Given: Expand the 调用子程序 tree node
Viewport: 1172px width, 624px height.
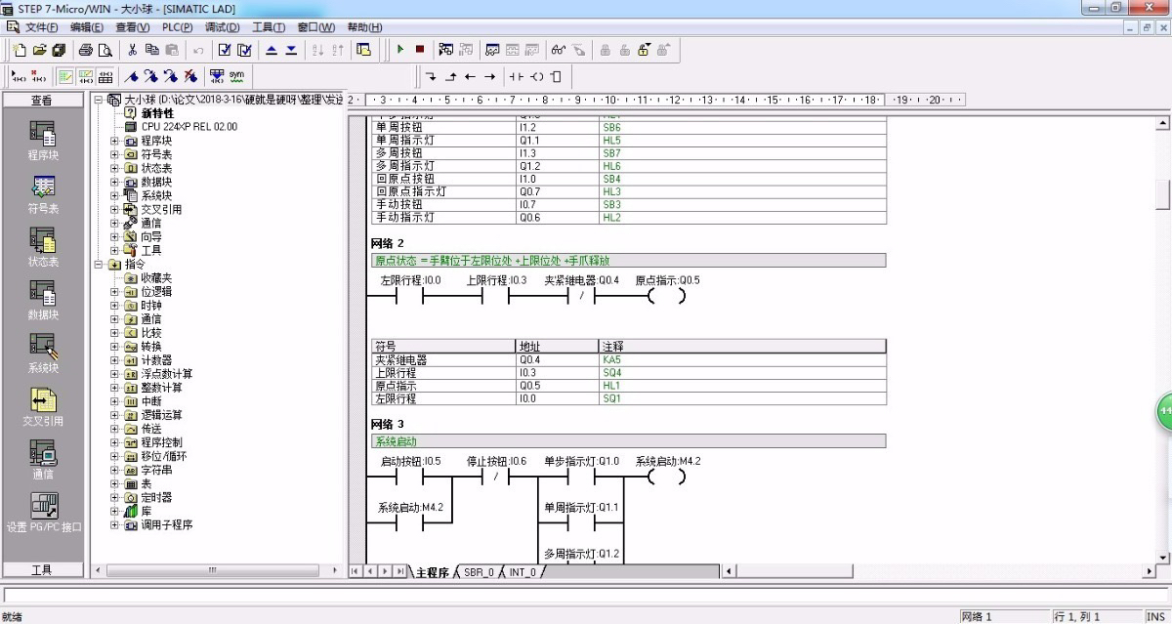Looking at the screenshot, I should pyautogui.click(x=114, y=524).
